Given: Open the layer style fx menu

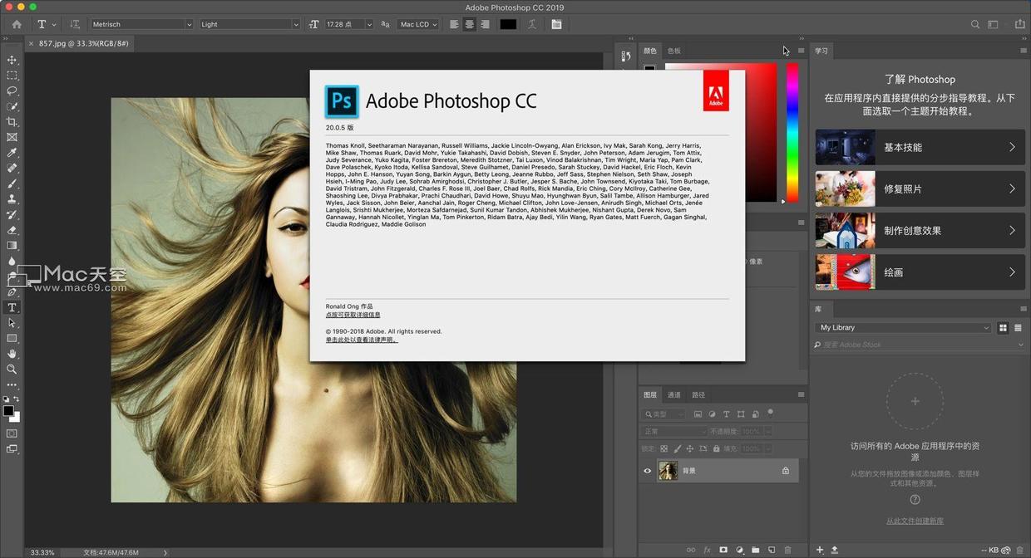Looking at the screenshot, I should pyautogui.click(x=708, y=550).
